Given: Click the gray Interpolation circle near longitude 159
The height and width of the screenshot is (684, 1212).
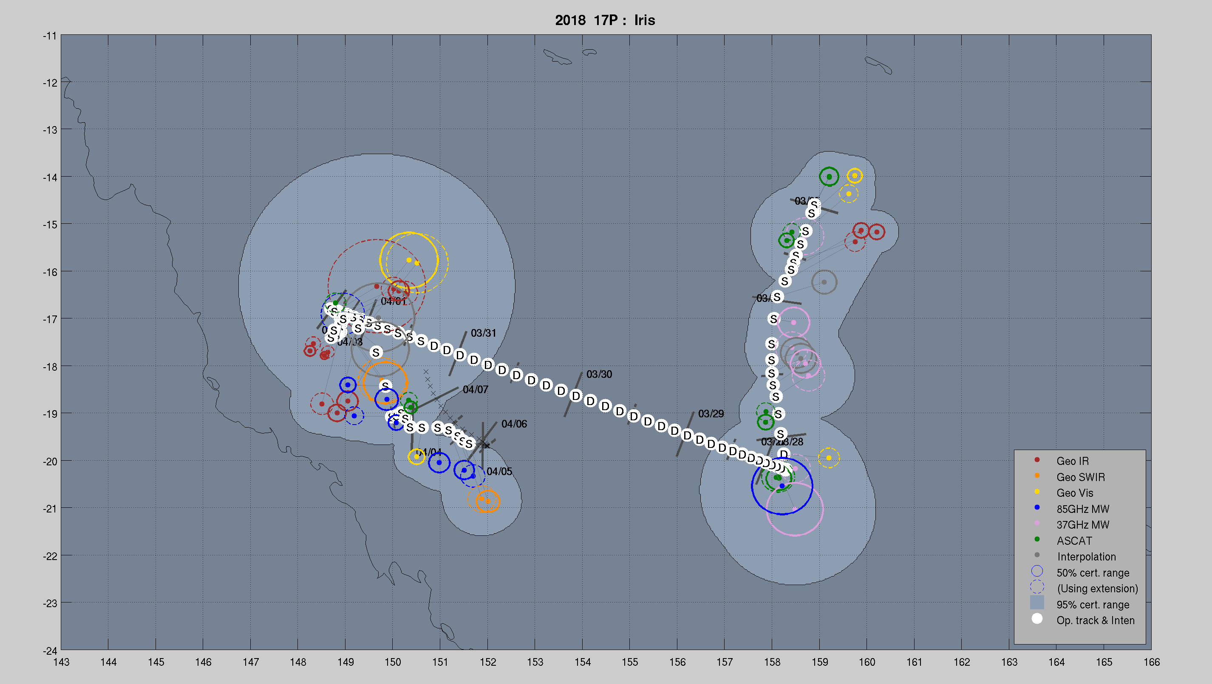Looking at the screenshot, I should 824,282.
